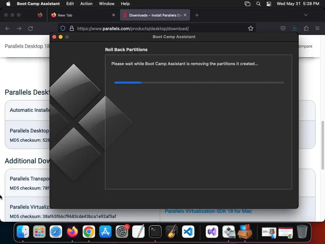Open the Boot Camp Assistant app menu
The width and height of the screenshot is (325, 244).
pyautogui.click(x=38, y=3)
